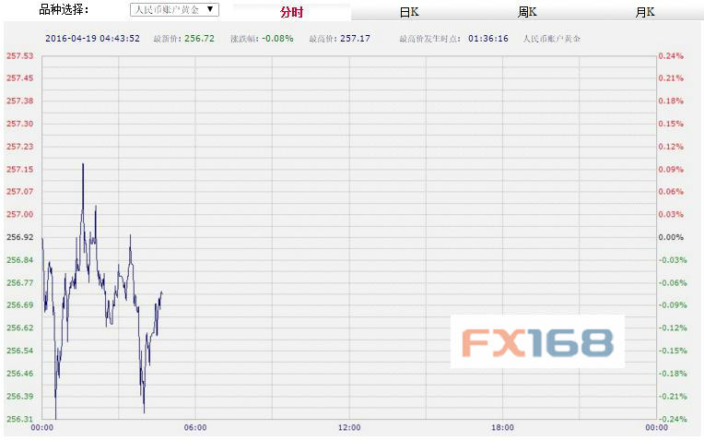Click the 01:36:16 highest-price time value

coord(487,39)
